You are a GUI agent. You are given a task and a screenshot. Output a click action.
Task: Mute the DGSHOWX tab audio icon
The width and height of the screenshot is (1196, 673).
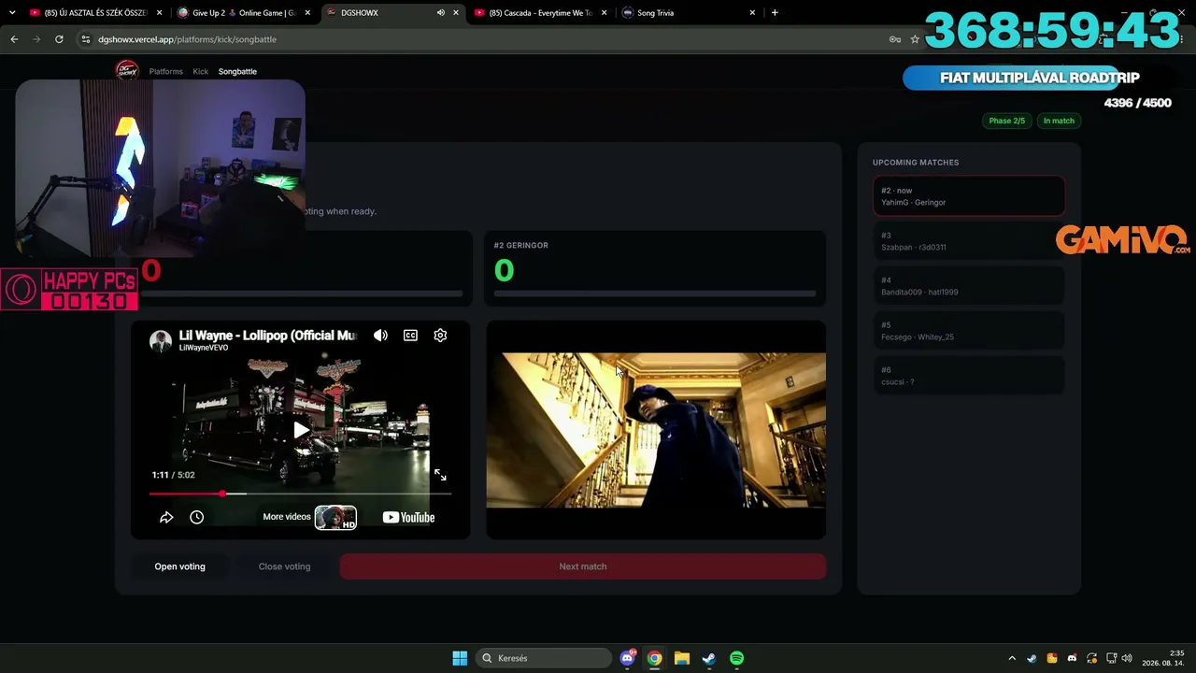[x=440, y=13]
